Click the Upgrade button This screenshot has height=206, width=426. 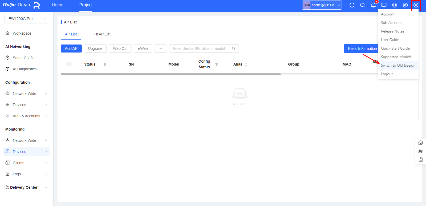(x=95, y=49)
